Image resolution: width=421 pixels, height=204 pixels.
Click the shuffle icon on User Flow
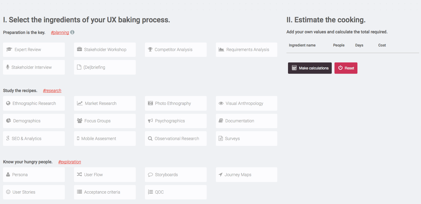[79, 174]
